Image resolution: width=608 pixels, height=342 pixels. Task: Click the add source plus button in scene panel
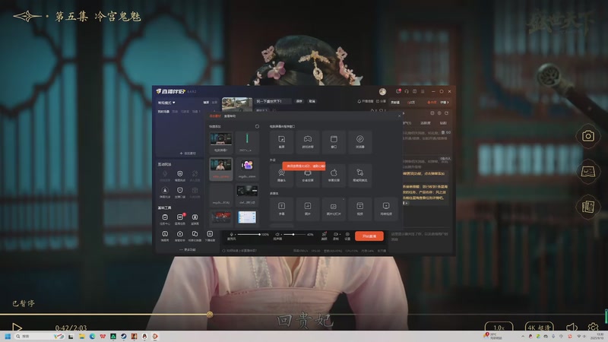pyautogui.click(x=188, y=154)
